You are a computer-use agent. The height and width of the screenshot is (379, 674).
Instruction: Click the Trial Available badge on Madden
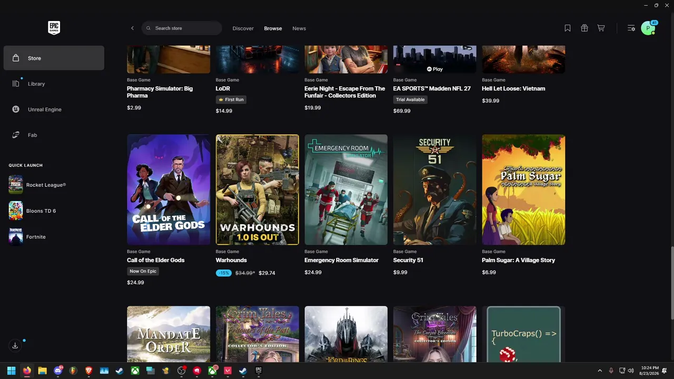click(x=410, y=99)
